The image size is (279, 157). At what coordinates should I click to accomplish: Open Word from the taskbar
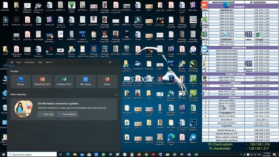[189, 154]
